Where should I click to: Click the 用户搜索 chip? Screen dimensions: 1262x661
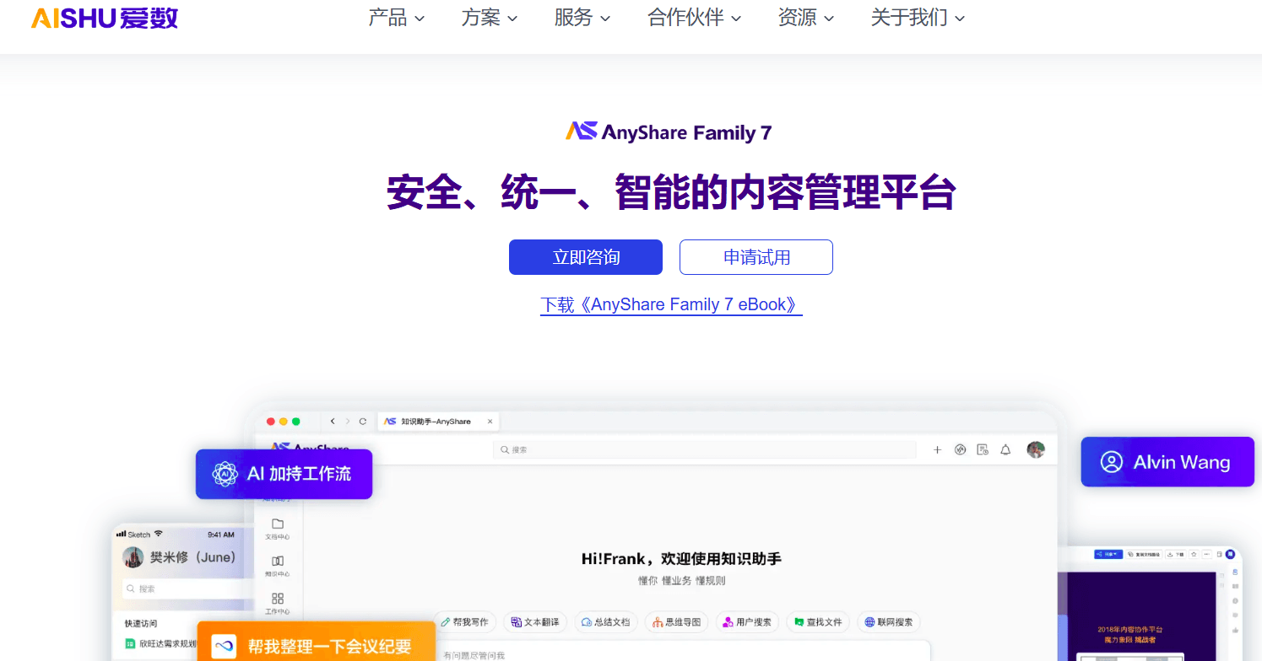pyautogui.click(x=747, y=622)
